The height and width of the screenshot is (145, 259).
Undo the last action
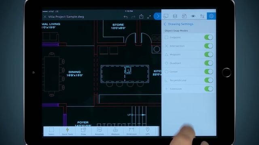coord(125,17)
